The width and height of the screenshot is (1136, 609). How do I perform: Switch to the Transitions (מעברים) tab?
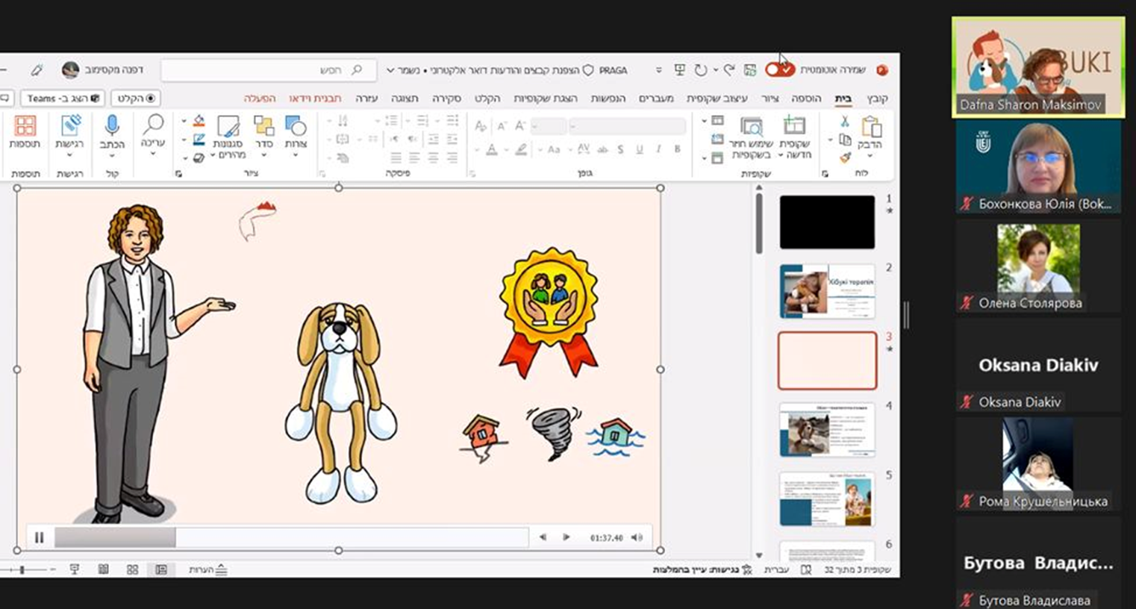click(655, 99)
